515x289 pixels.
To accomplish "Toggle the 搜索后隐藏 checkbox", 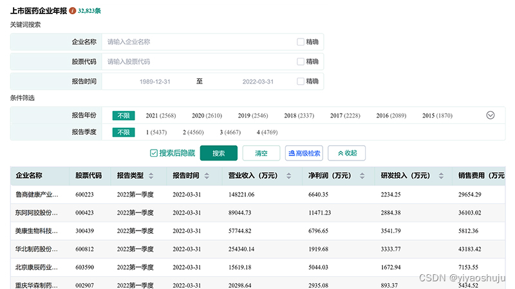I will tap(154, 153).
